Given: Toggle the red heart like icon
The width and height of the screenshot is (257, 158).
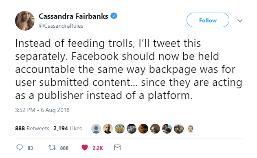Looking at the screenshot, I should click(x=85, y=147).
